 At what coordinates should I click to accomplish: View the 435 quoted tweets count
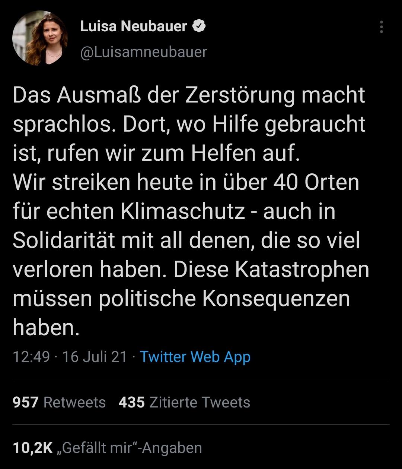click(x=131, y=402)
